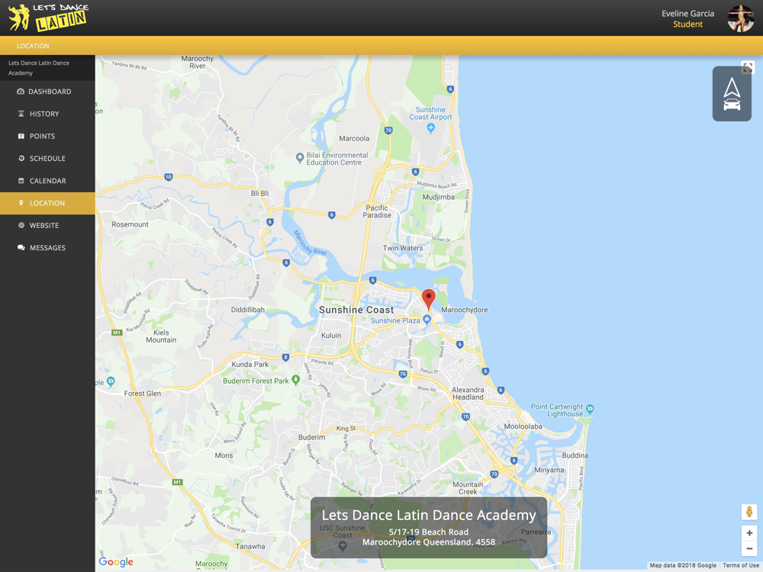The width and height of the screenshot is (763, 572).
Task: Open the Points menu item
Action: pos(47,137)
